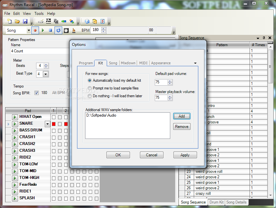Switch to Drum Kit bottom tab
This screenshot has width=276, height=208.
pos(216,202)
